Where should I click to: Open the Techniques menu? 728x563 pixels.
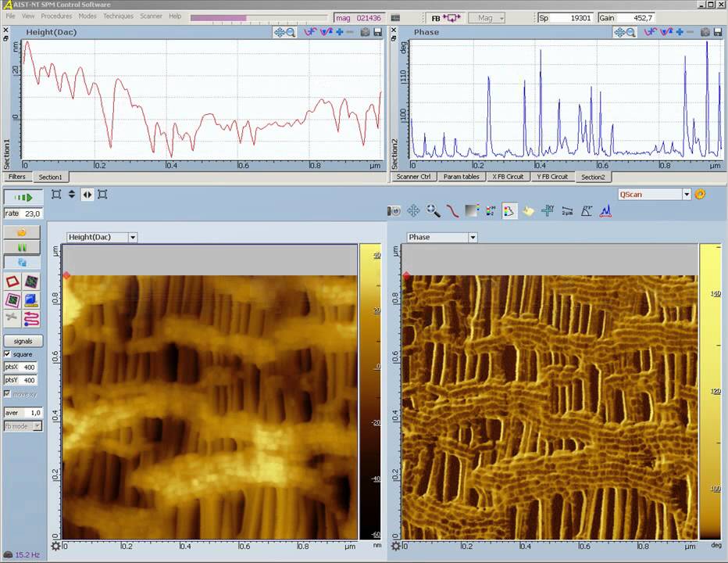click(118, 16)
